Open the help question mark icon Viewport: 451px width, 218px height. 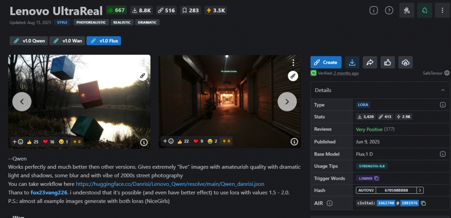(389, 11)
